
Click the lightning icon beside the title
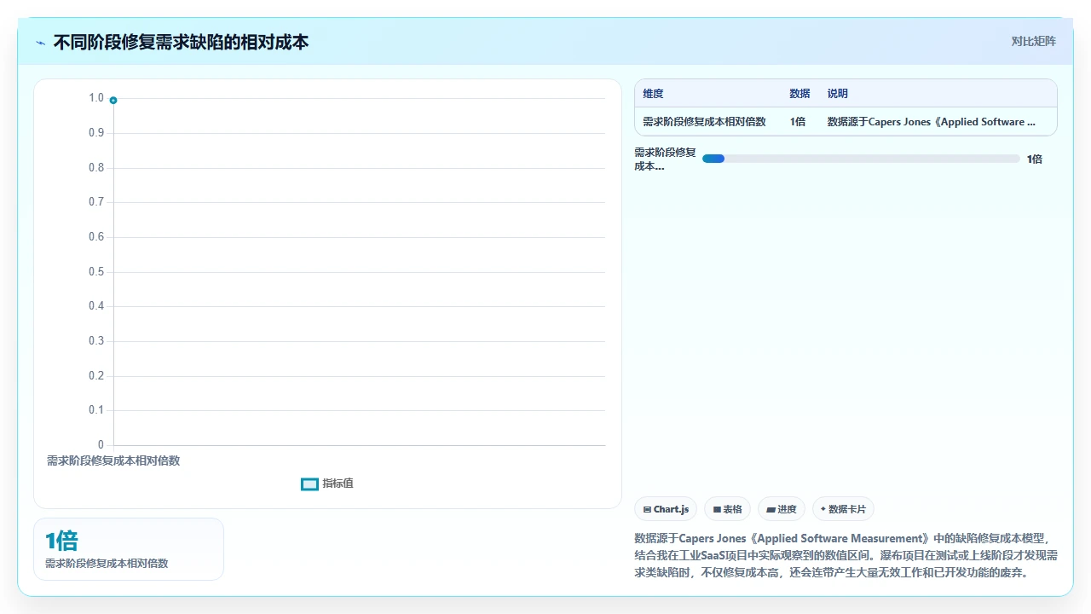[40, 43]
